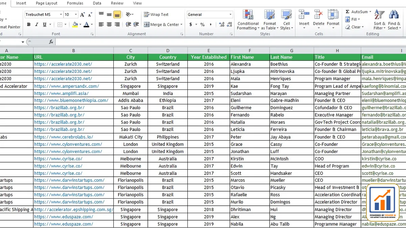Open Find & Select

(x=394, y=20)
